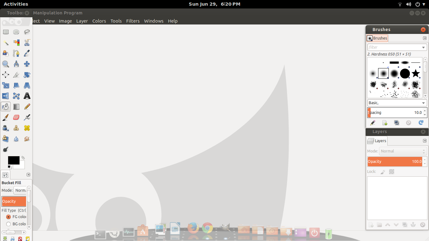Activate the Airbrush tool
This screenshot has height=241, width=429.
27,117
